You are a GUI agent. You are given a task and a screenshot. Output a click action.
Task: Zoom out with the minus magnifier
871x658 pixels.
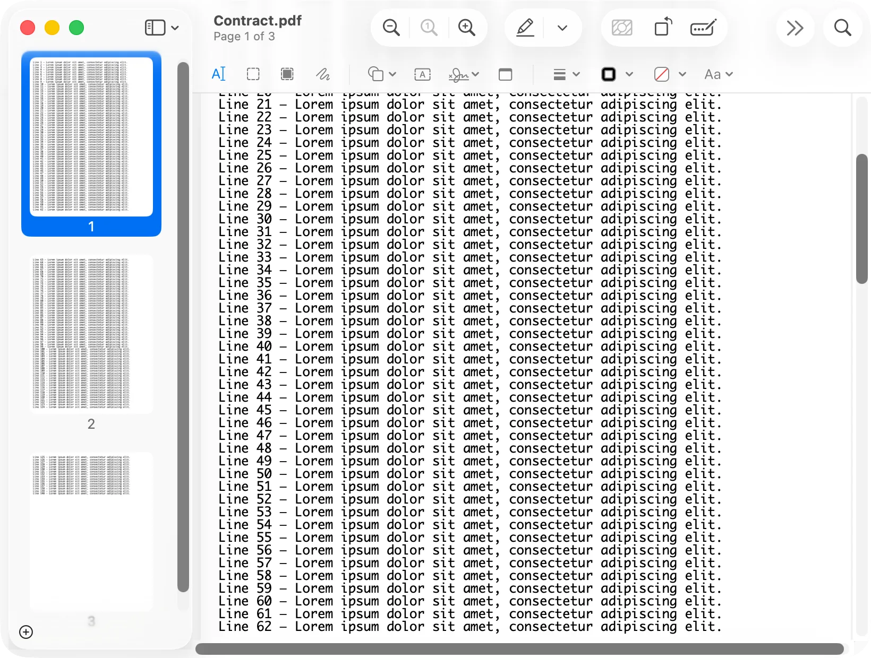coord(391,28)
